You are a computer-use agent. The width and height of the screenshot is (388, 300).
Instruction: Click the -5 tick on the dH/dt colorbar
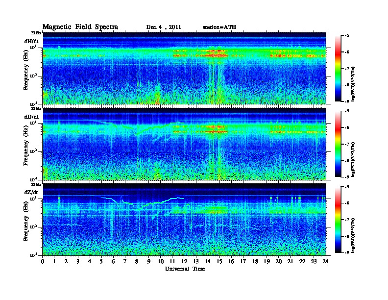[346, 35]
